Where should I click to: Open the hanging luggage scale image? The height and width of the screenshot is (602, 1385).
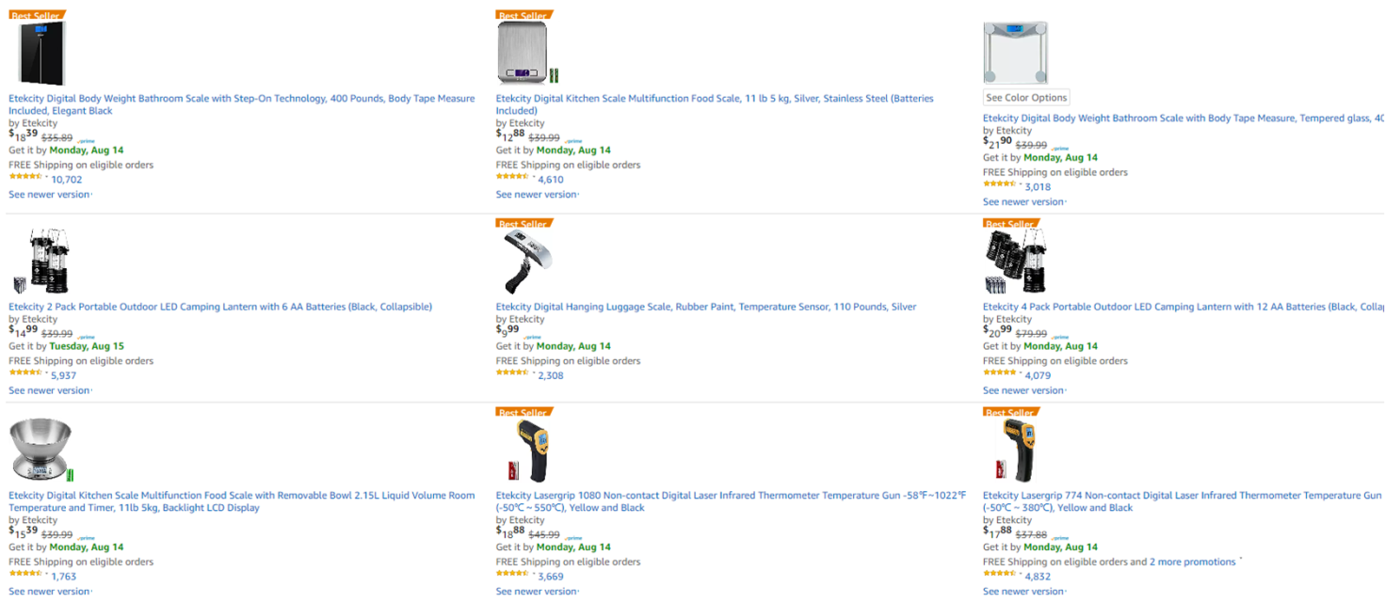coord(524,261)
